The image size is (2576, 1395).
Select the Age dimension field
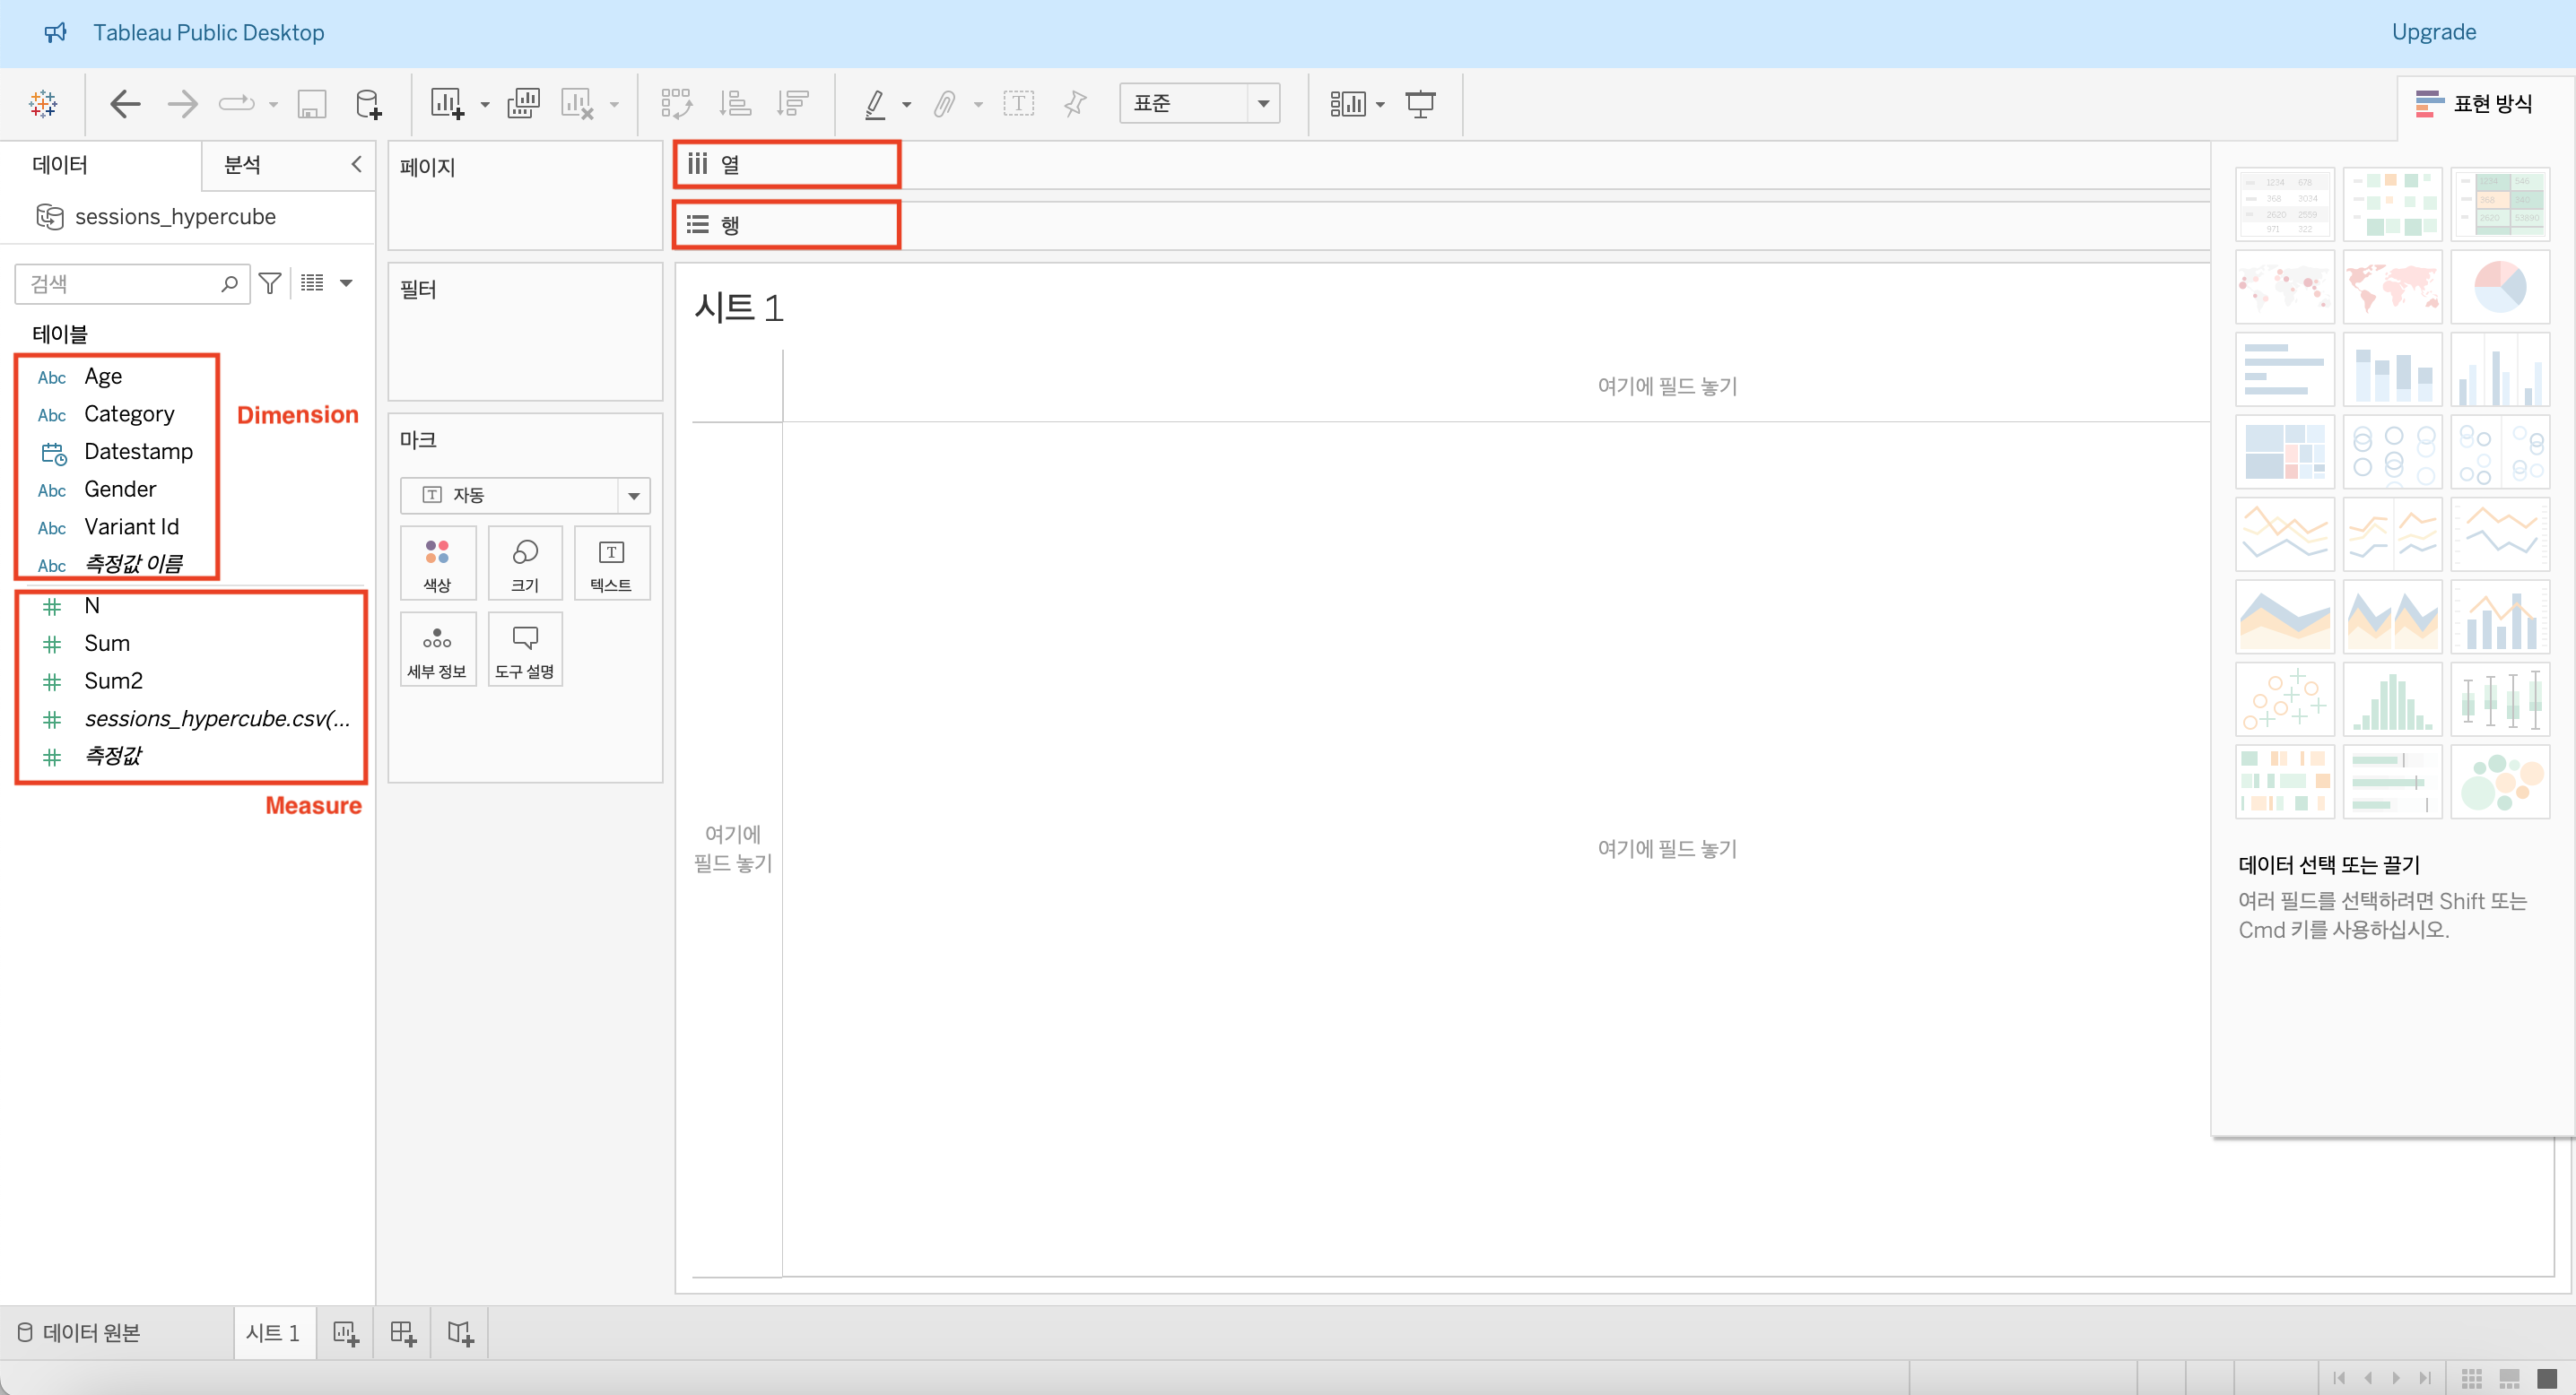click(103, 377)
